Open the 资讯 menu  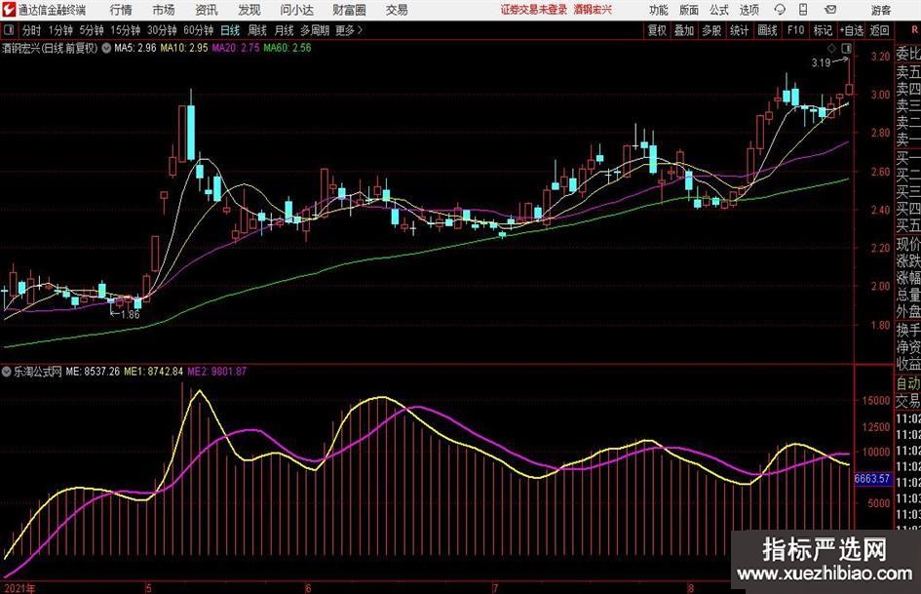pos(207,10)
